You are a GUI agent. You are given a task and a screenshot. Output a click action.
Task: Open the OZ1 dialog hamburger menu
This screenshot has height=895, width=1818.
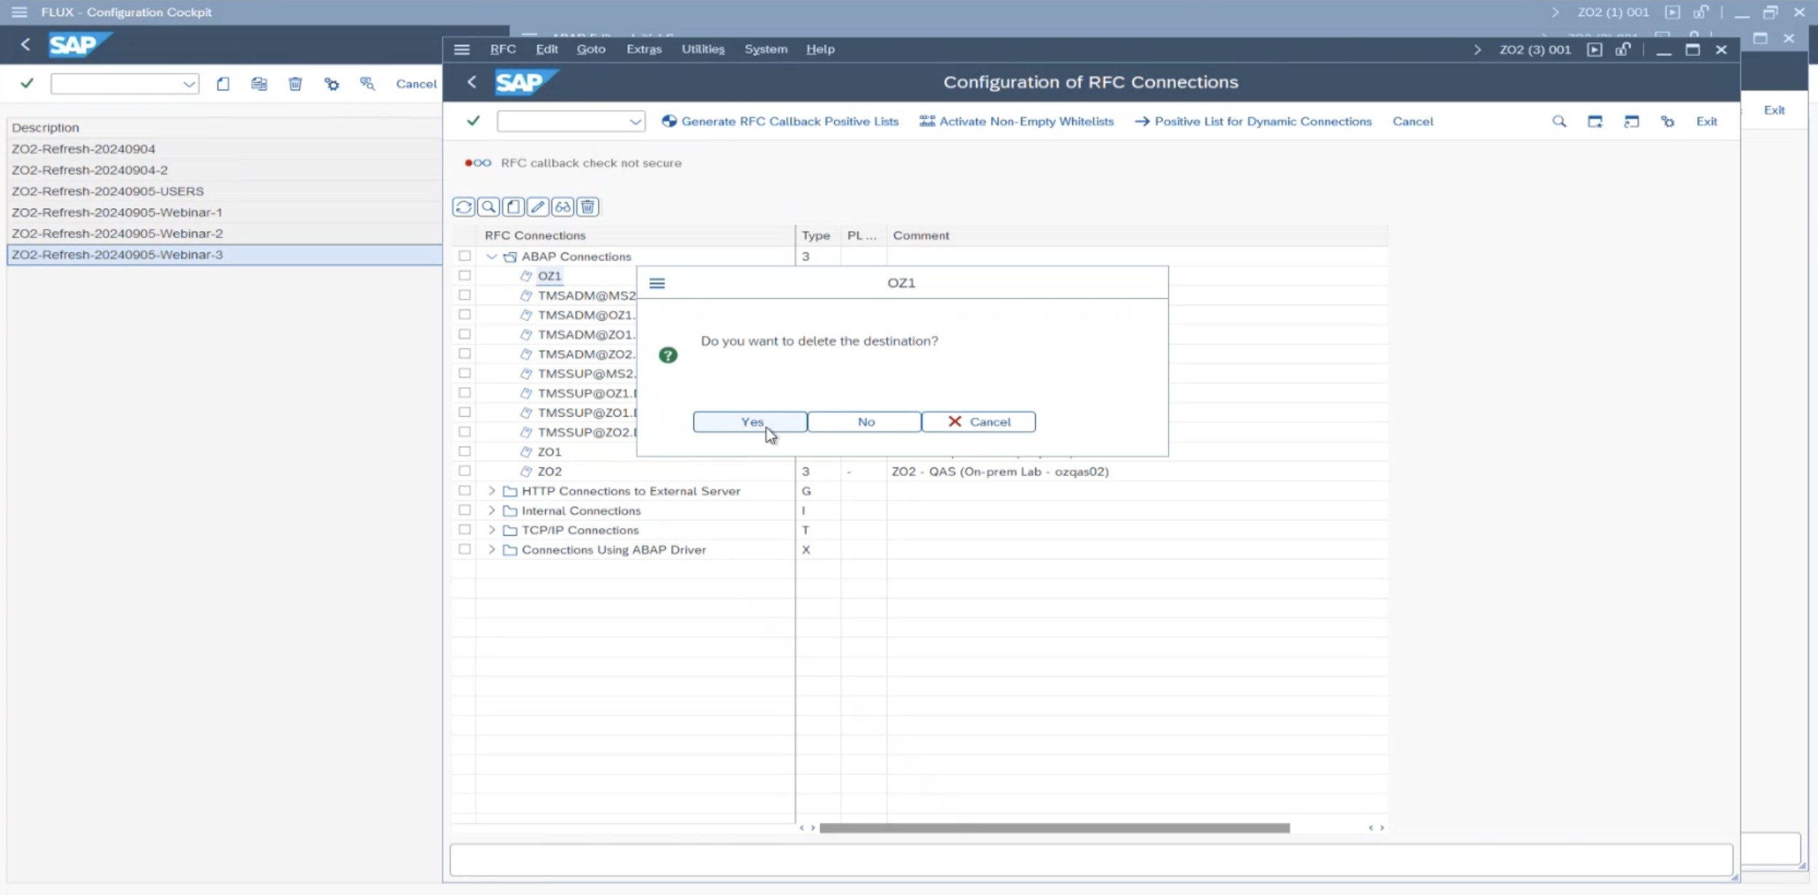657,283
